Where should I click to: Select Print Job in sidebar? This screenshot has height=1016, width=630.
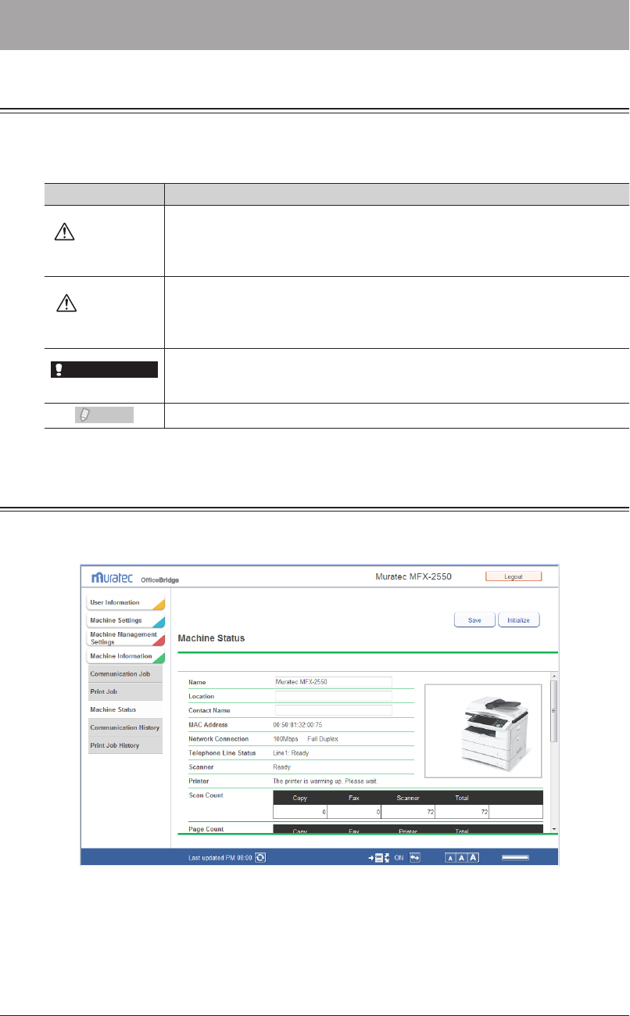(124, 691)
